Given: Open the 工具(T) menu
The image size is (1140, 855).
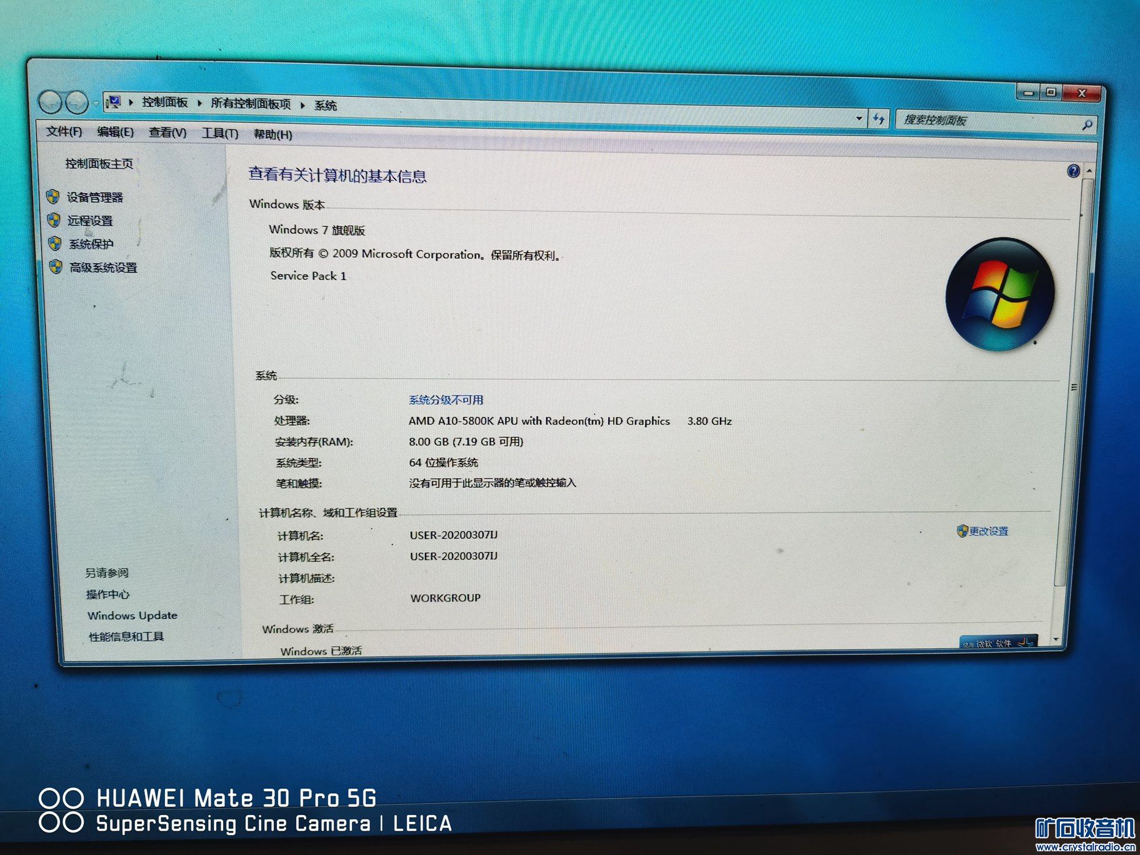Looking at the screenshot, I should (220, 133).
